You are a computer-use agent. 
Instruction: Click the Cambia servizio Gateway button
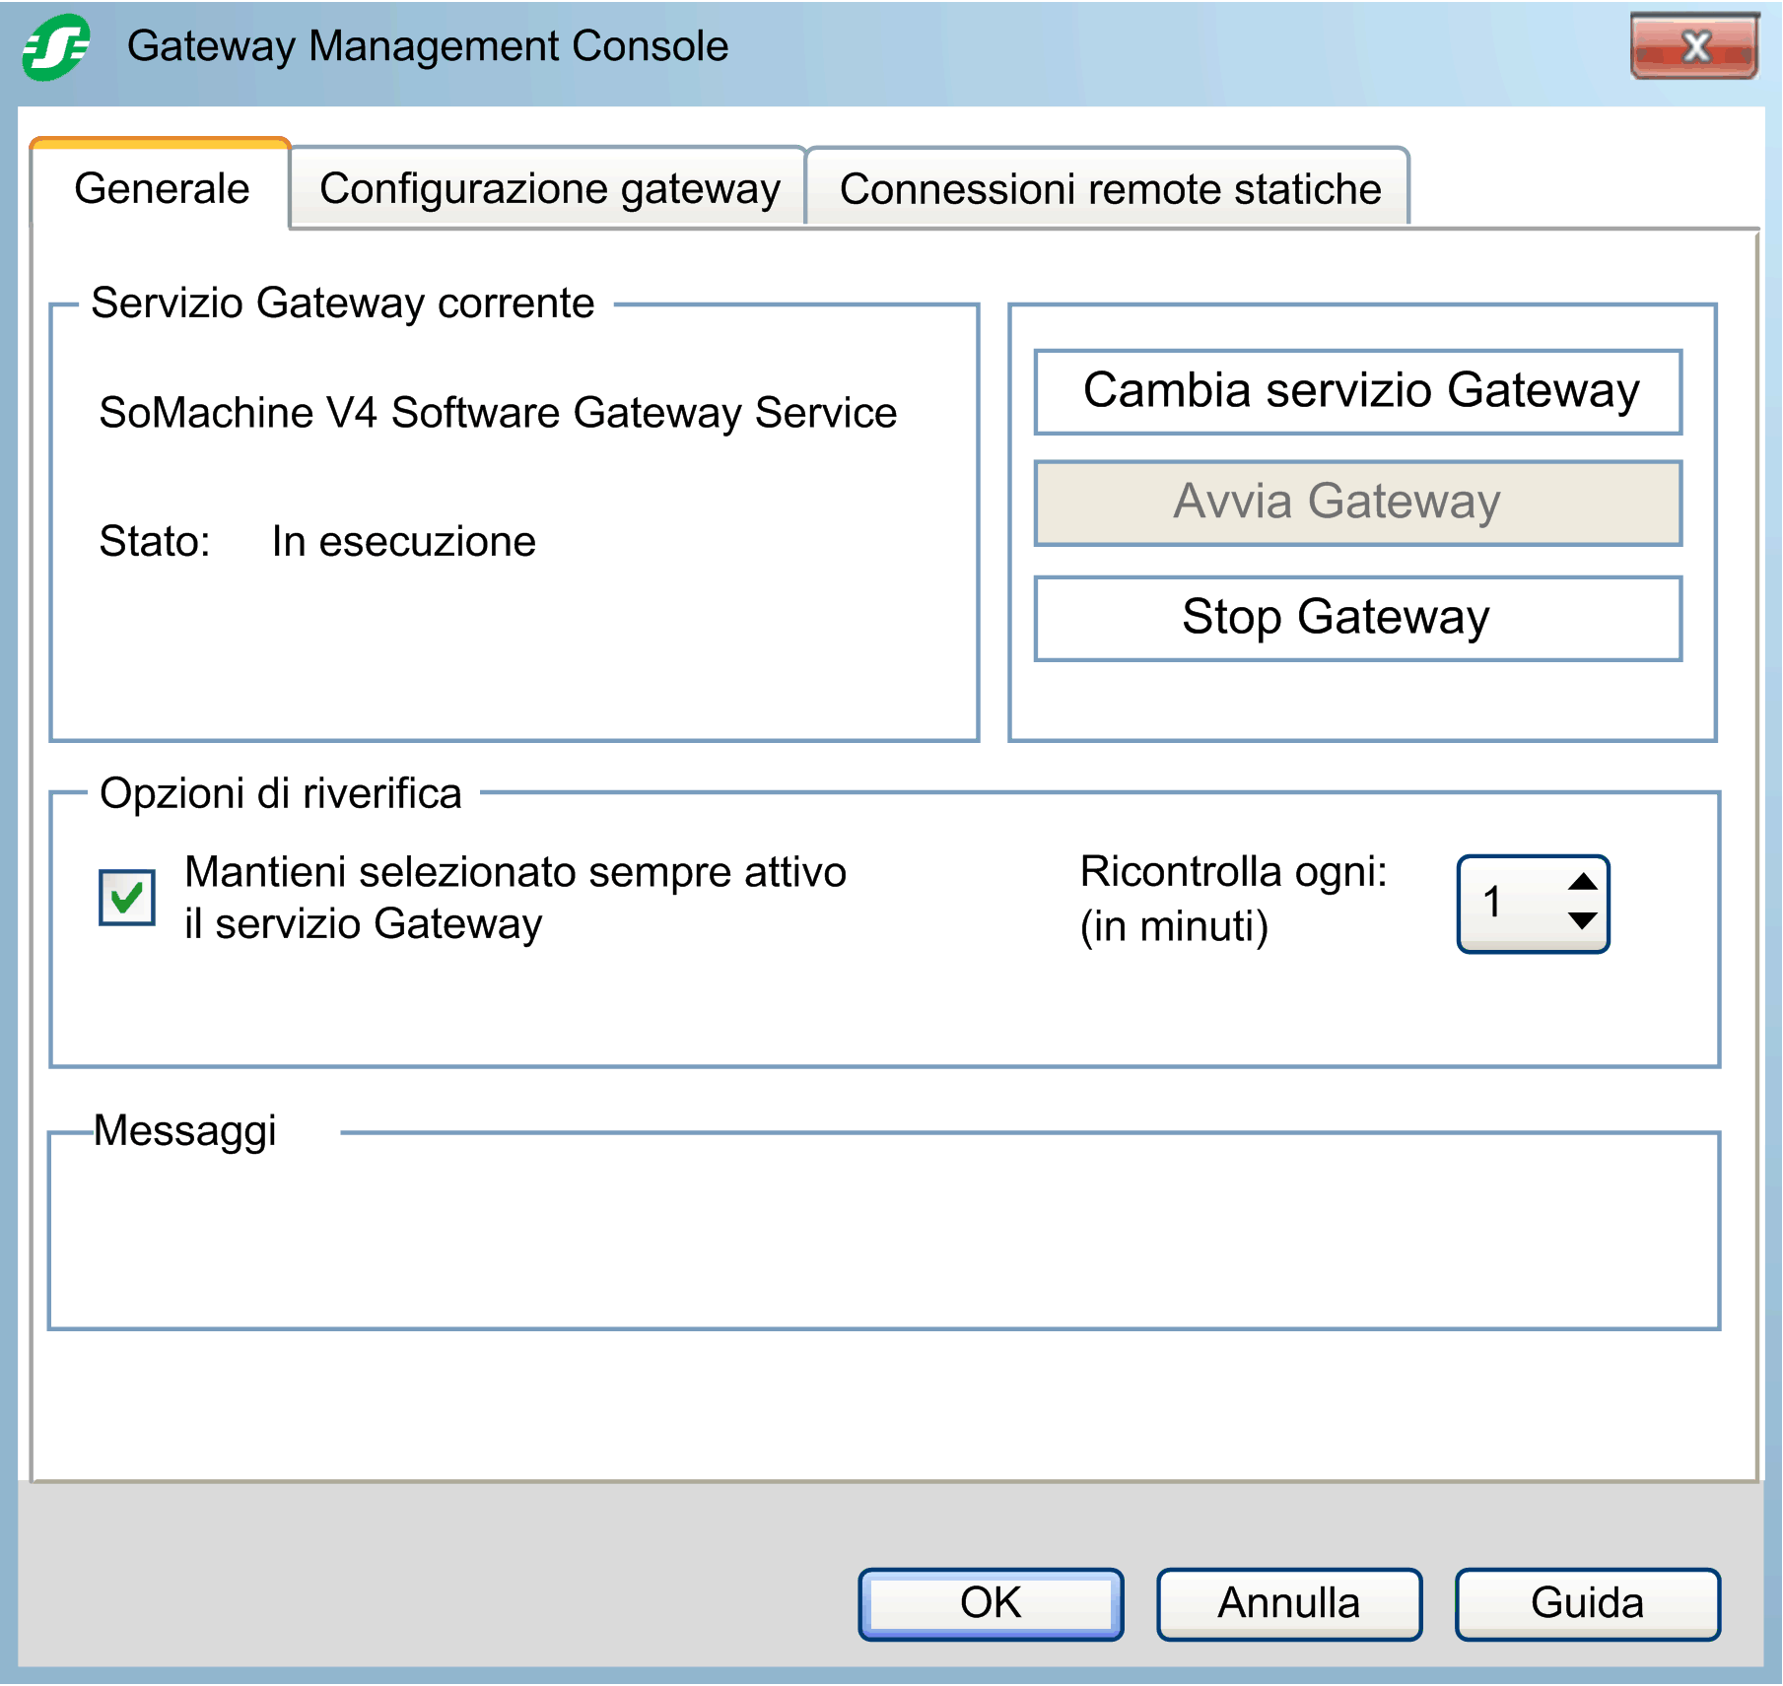1357,391
